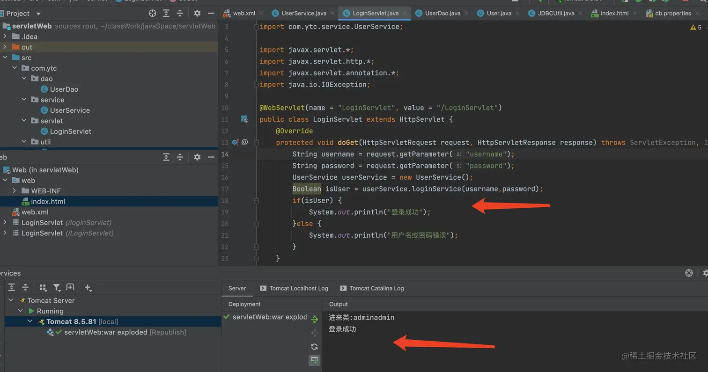Click the add service plus icon
The width and height of the screenshot is (708, 372).
[88, 288]
